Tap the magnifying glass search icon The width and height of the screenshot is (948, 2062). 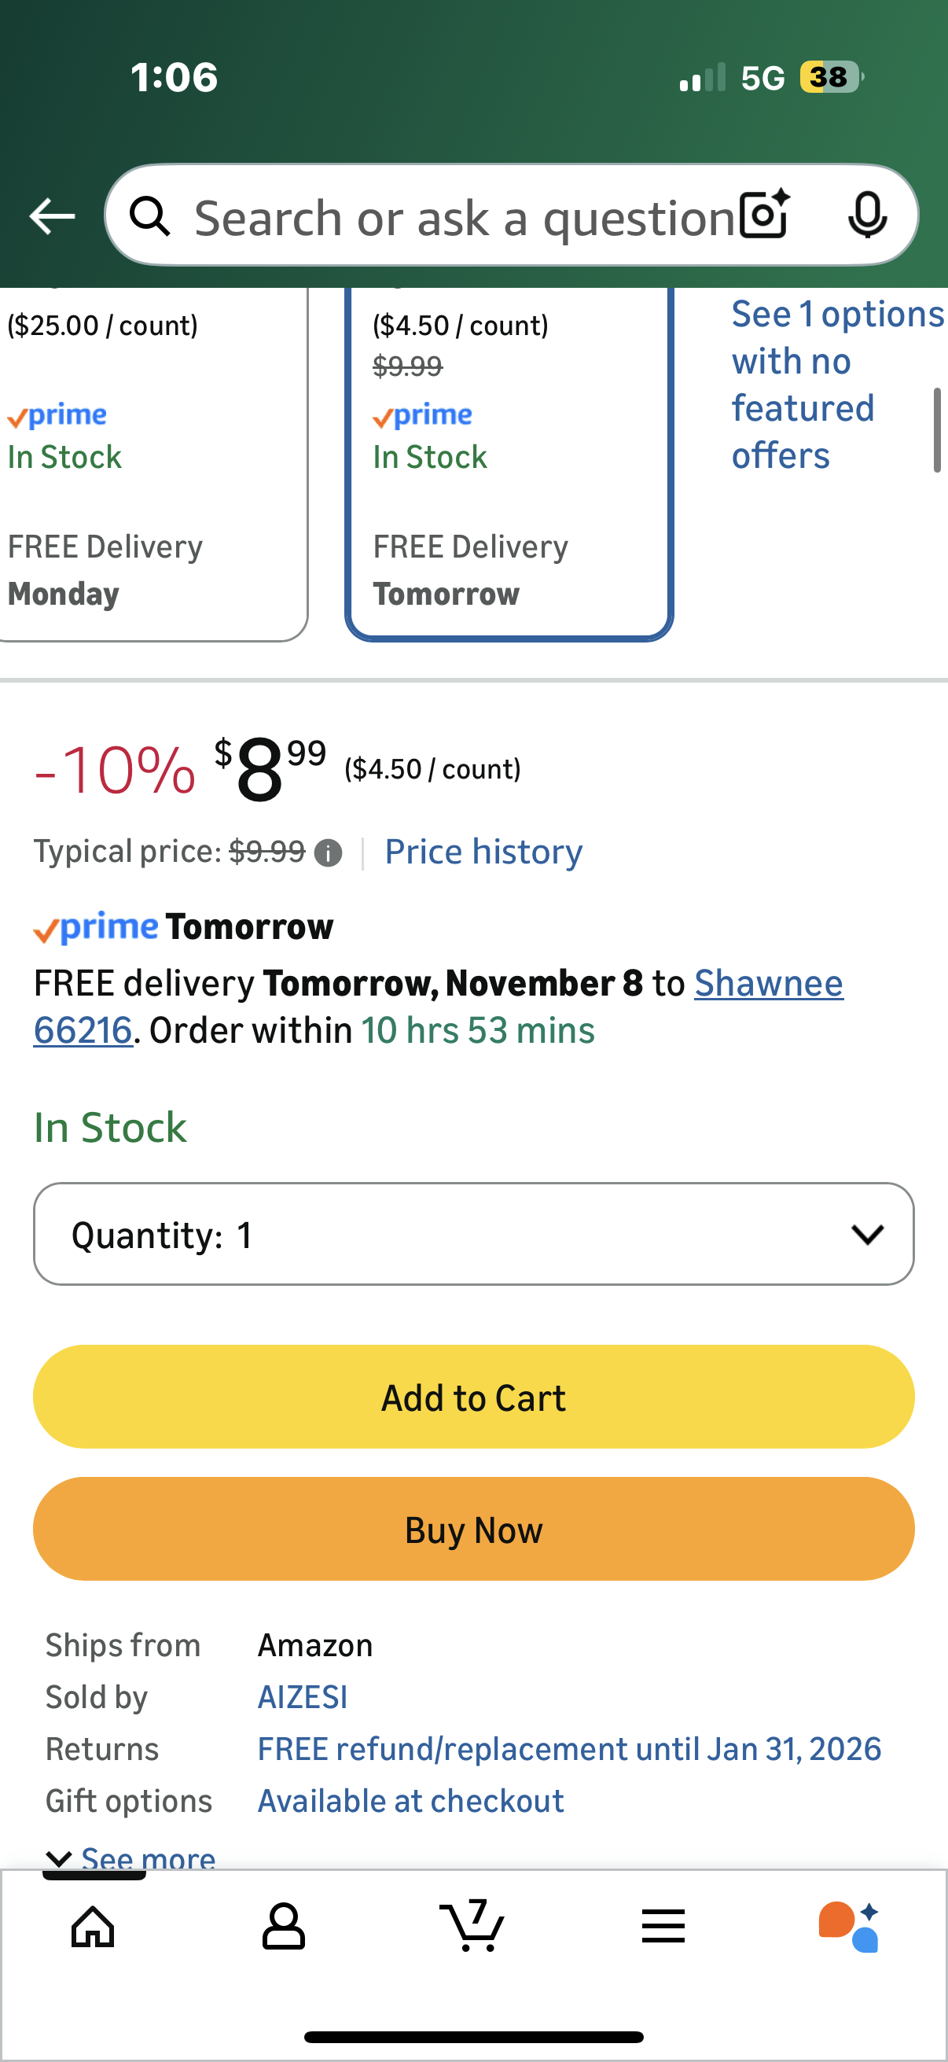pyautogui.click(x=149, y=216)
